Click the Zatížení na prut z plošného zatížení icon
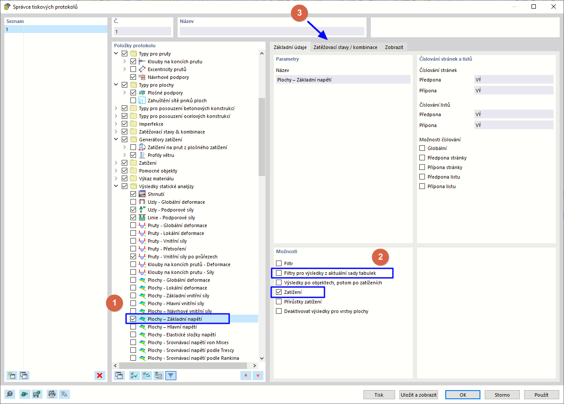 coord(142,147)
